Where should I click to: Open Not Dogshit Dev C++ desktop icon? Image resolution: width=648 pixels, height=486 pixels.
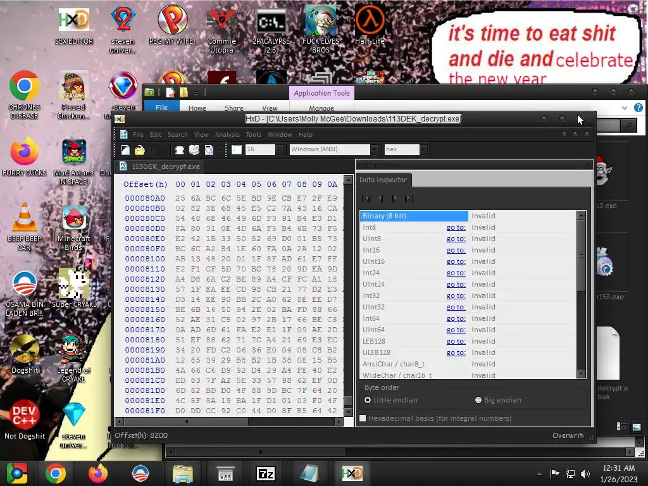point(25,420)
